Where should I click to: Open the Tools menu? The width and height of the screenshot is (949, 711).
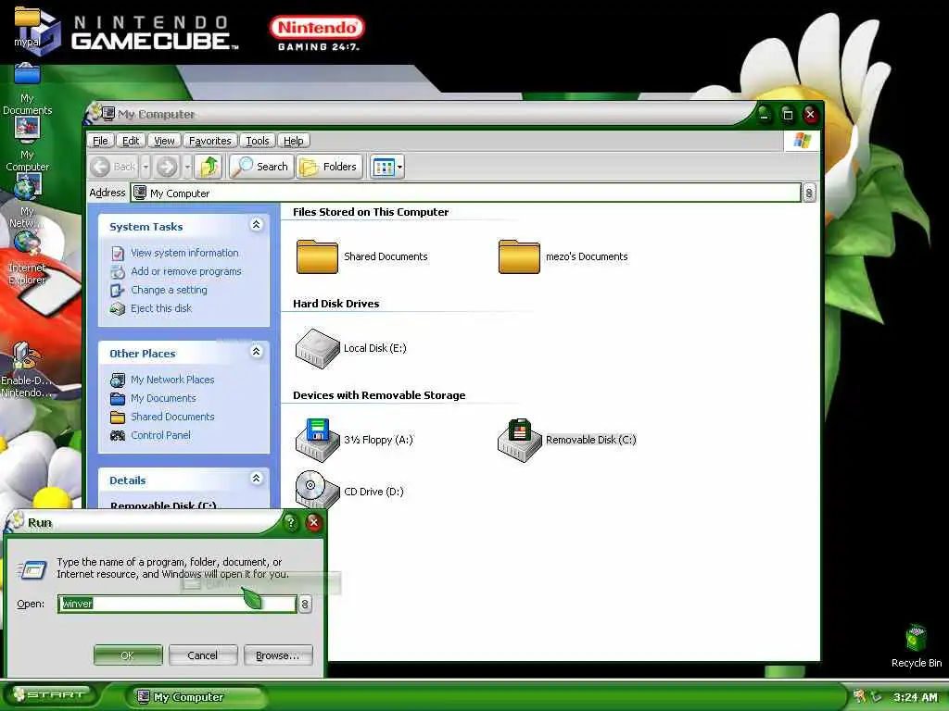coord(258,141)
